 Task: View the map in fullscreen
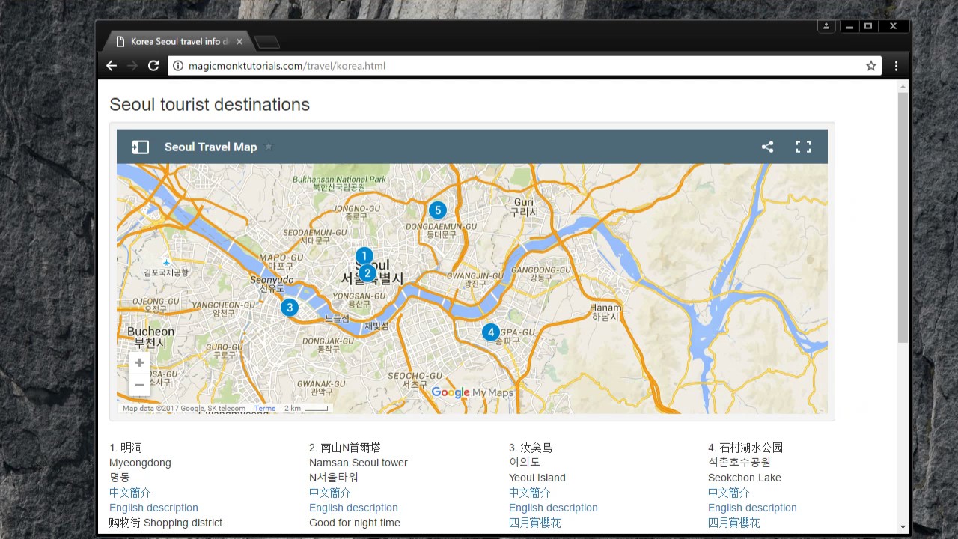coord(803,147)
